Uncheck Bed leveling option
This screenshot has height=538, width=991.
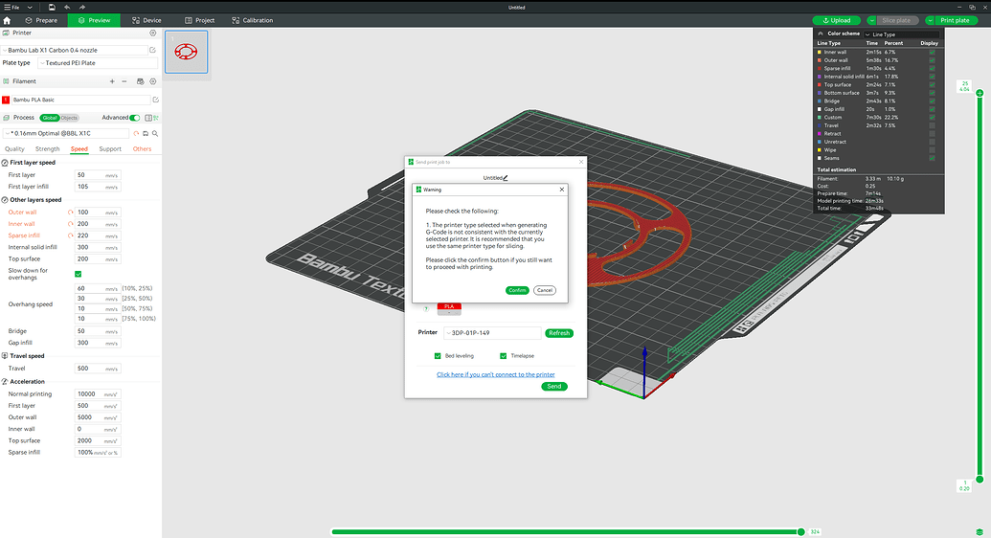pyautogui.click(x=438, y=356)
